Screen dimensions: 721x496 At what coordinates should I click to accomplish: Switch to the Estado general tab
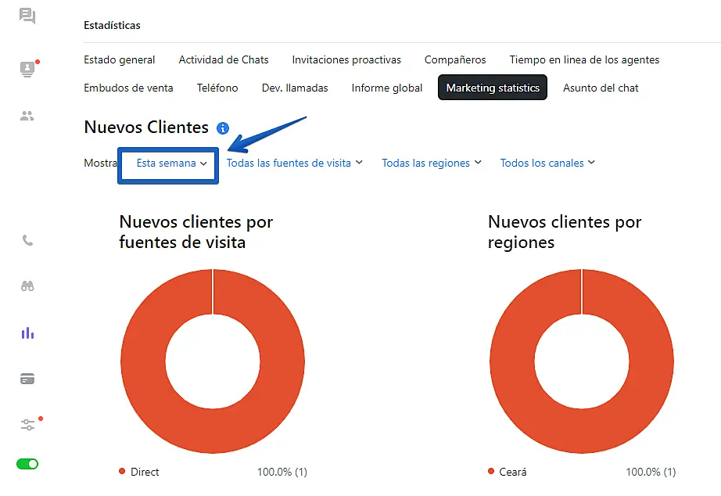(x=120, y=59)
